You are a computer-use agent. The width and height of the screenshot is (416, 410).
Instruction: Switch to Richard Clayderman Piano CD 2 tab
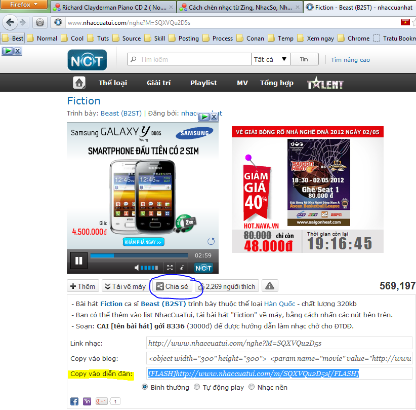pyautogui.click(x=113, y=7)
